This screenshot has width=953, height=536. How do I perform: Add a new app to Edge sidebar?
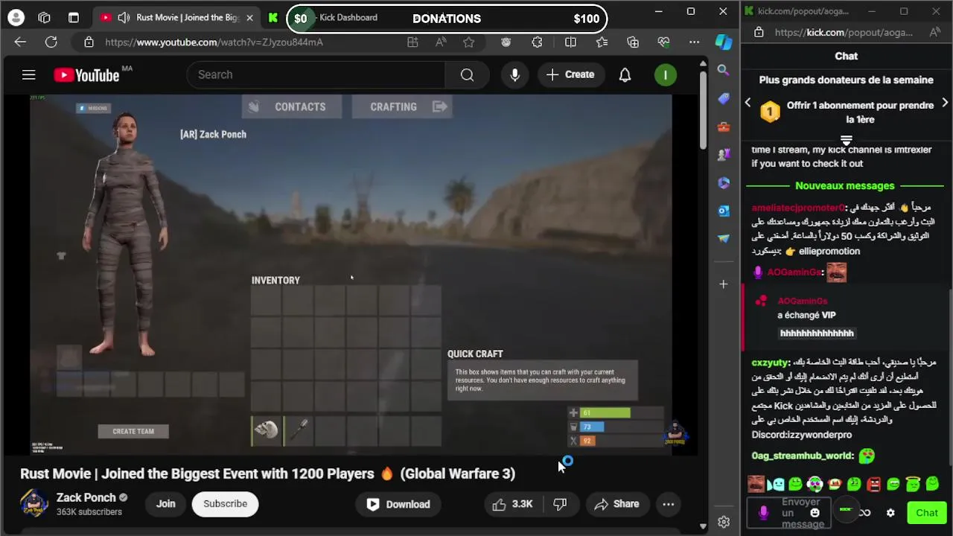(723, 284)
